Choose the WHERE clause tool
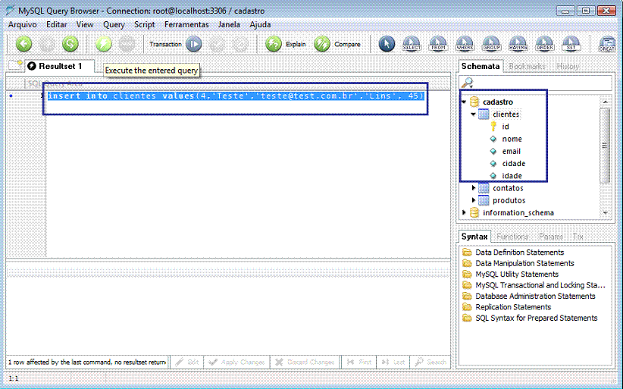 pyautogui.click(x=465, y=44)
